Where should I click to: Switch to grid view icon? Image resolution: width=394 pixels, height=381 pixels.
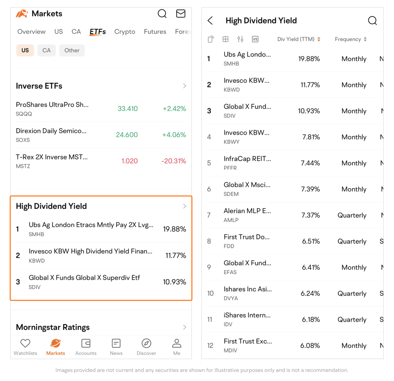tap(225, 39)
